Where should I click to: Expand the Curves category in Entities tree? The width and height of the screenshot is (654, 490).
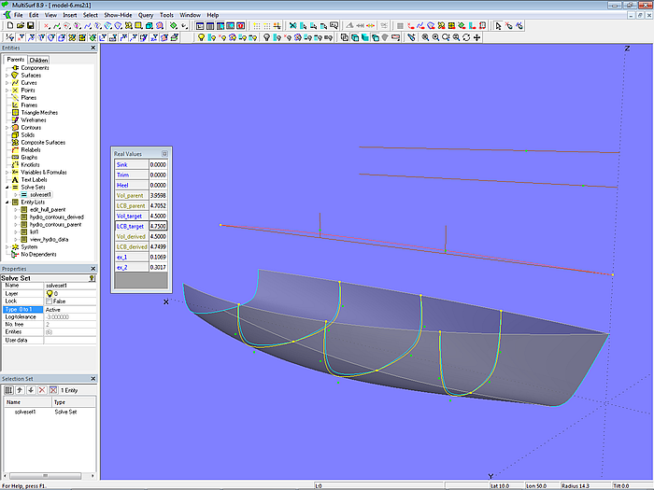(7, 83)
